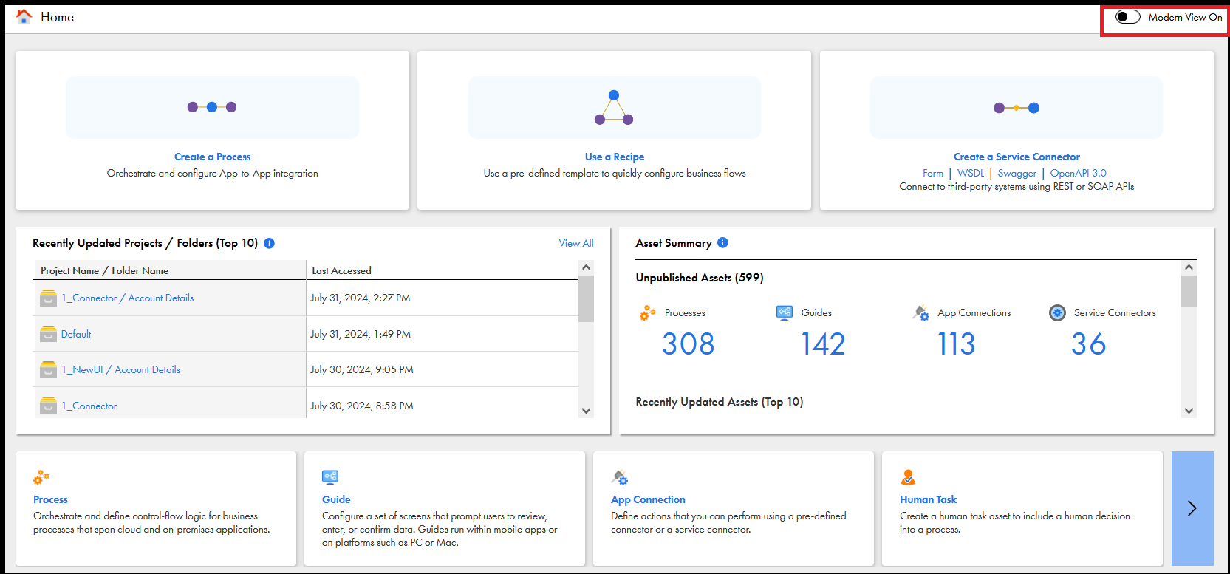Toggle the Modern View switch
The width and height of the screenshot is (1230, 574).
(x=1127, y=17)
